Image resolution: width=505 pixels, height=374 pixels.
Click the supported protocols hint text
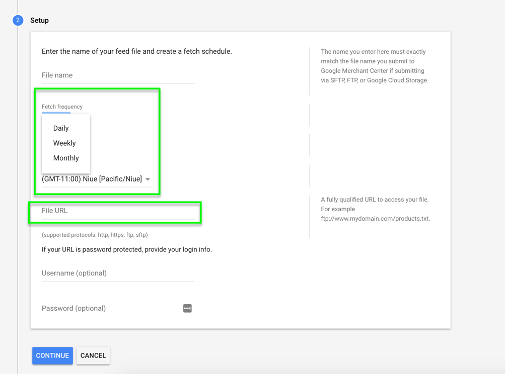[95, 235]
